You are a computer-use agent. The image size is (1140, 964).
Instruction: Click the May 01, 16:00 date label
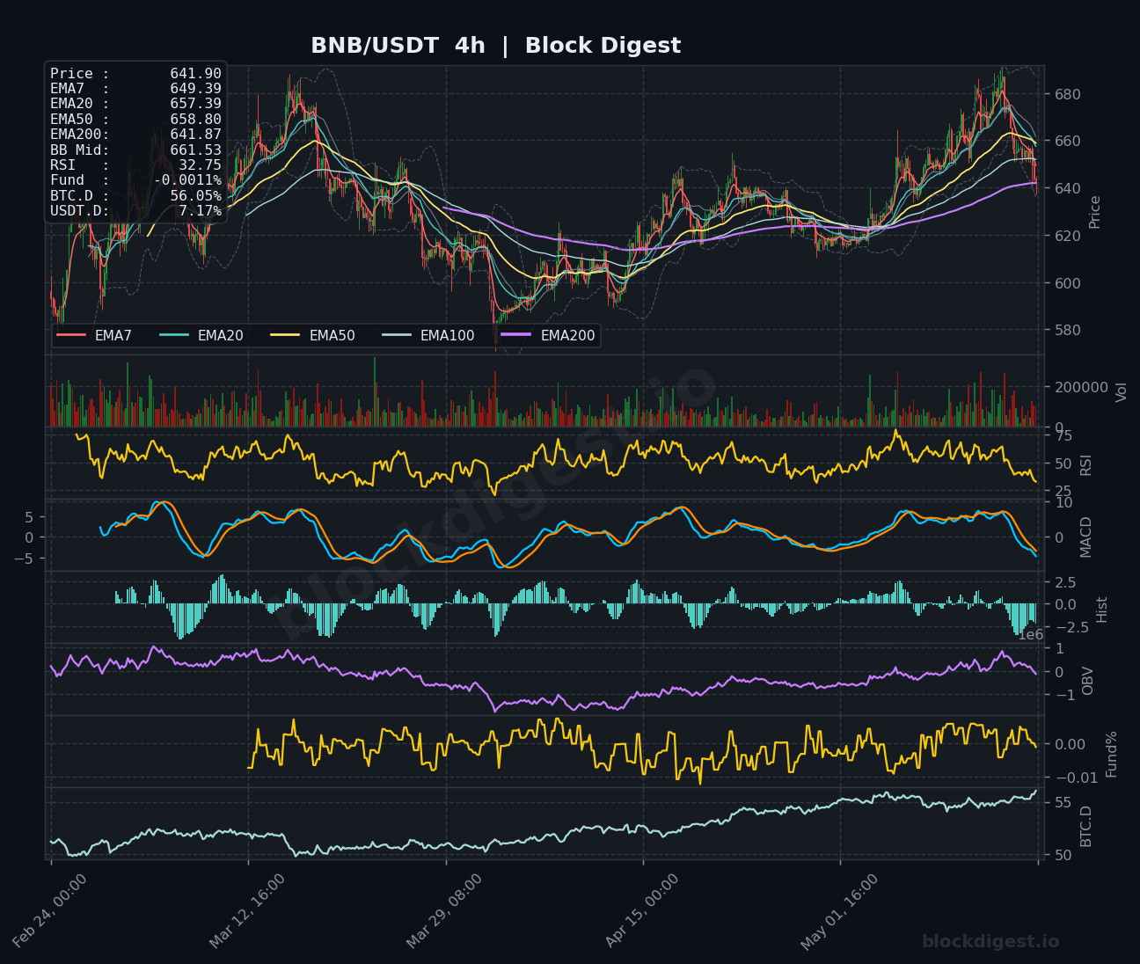(x=839, y=910)
